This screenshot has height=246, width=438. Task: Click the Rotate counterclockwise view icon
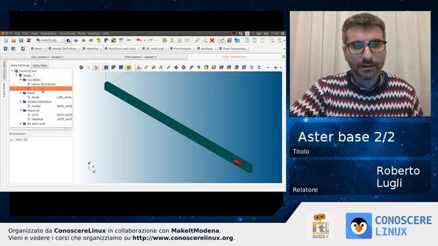(x=251, y=67)
